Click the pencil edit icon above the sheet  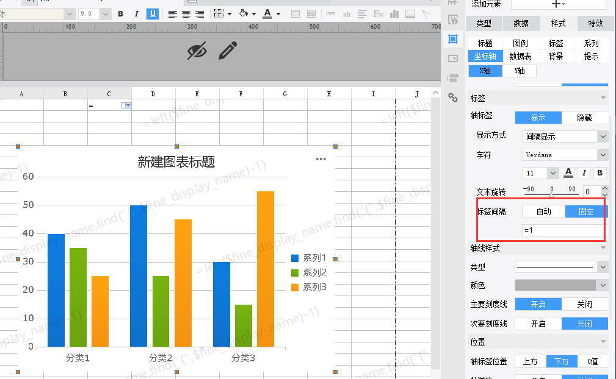pos(228,51)
